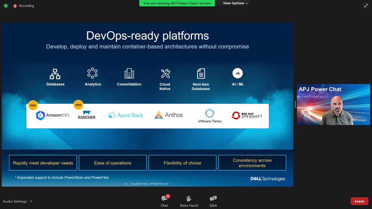Click the red chat notification badge

(168, 196)
